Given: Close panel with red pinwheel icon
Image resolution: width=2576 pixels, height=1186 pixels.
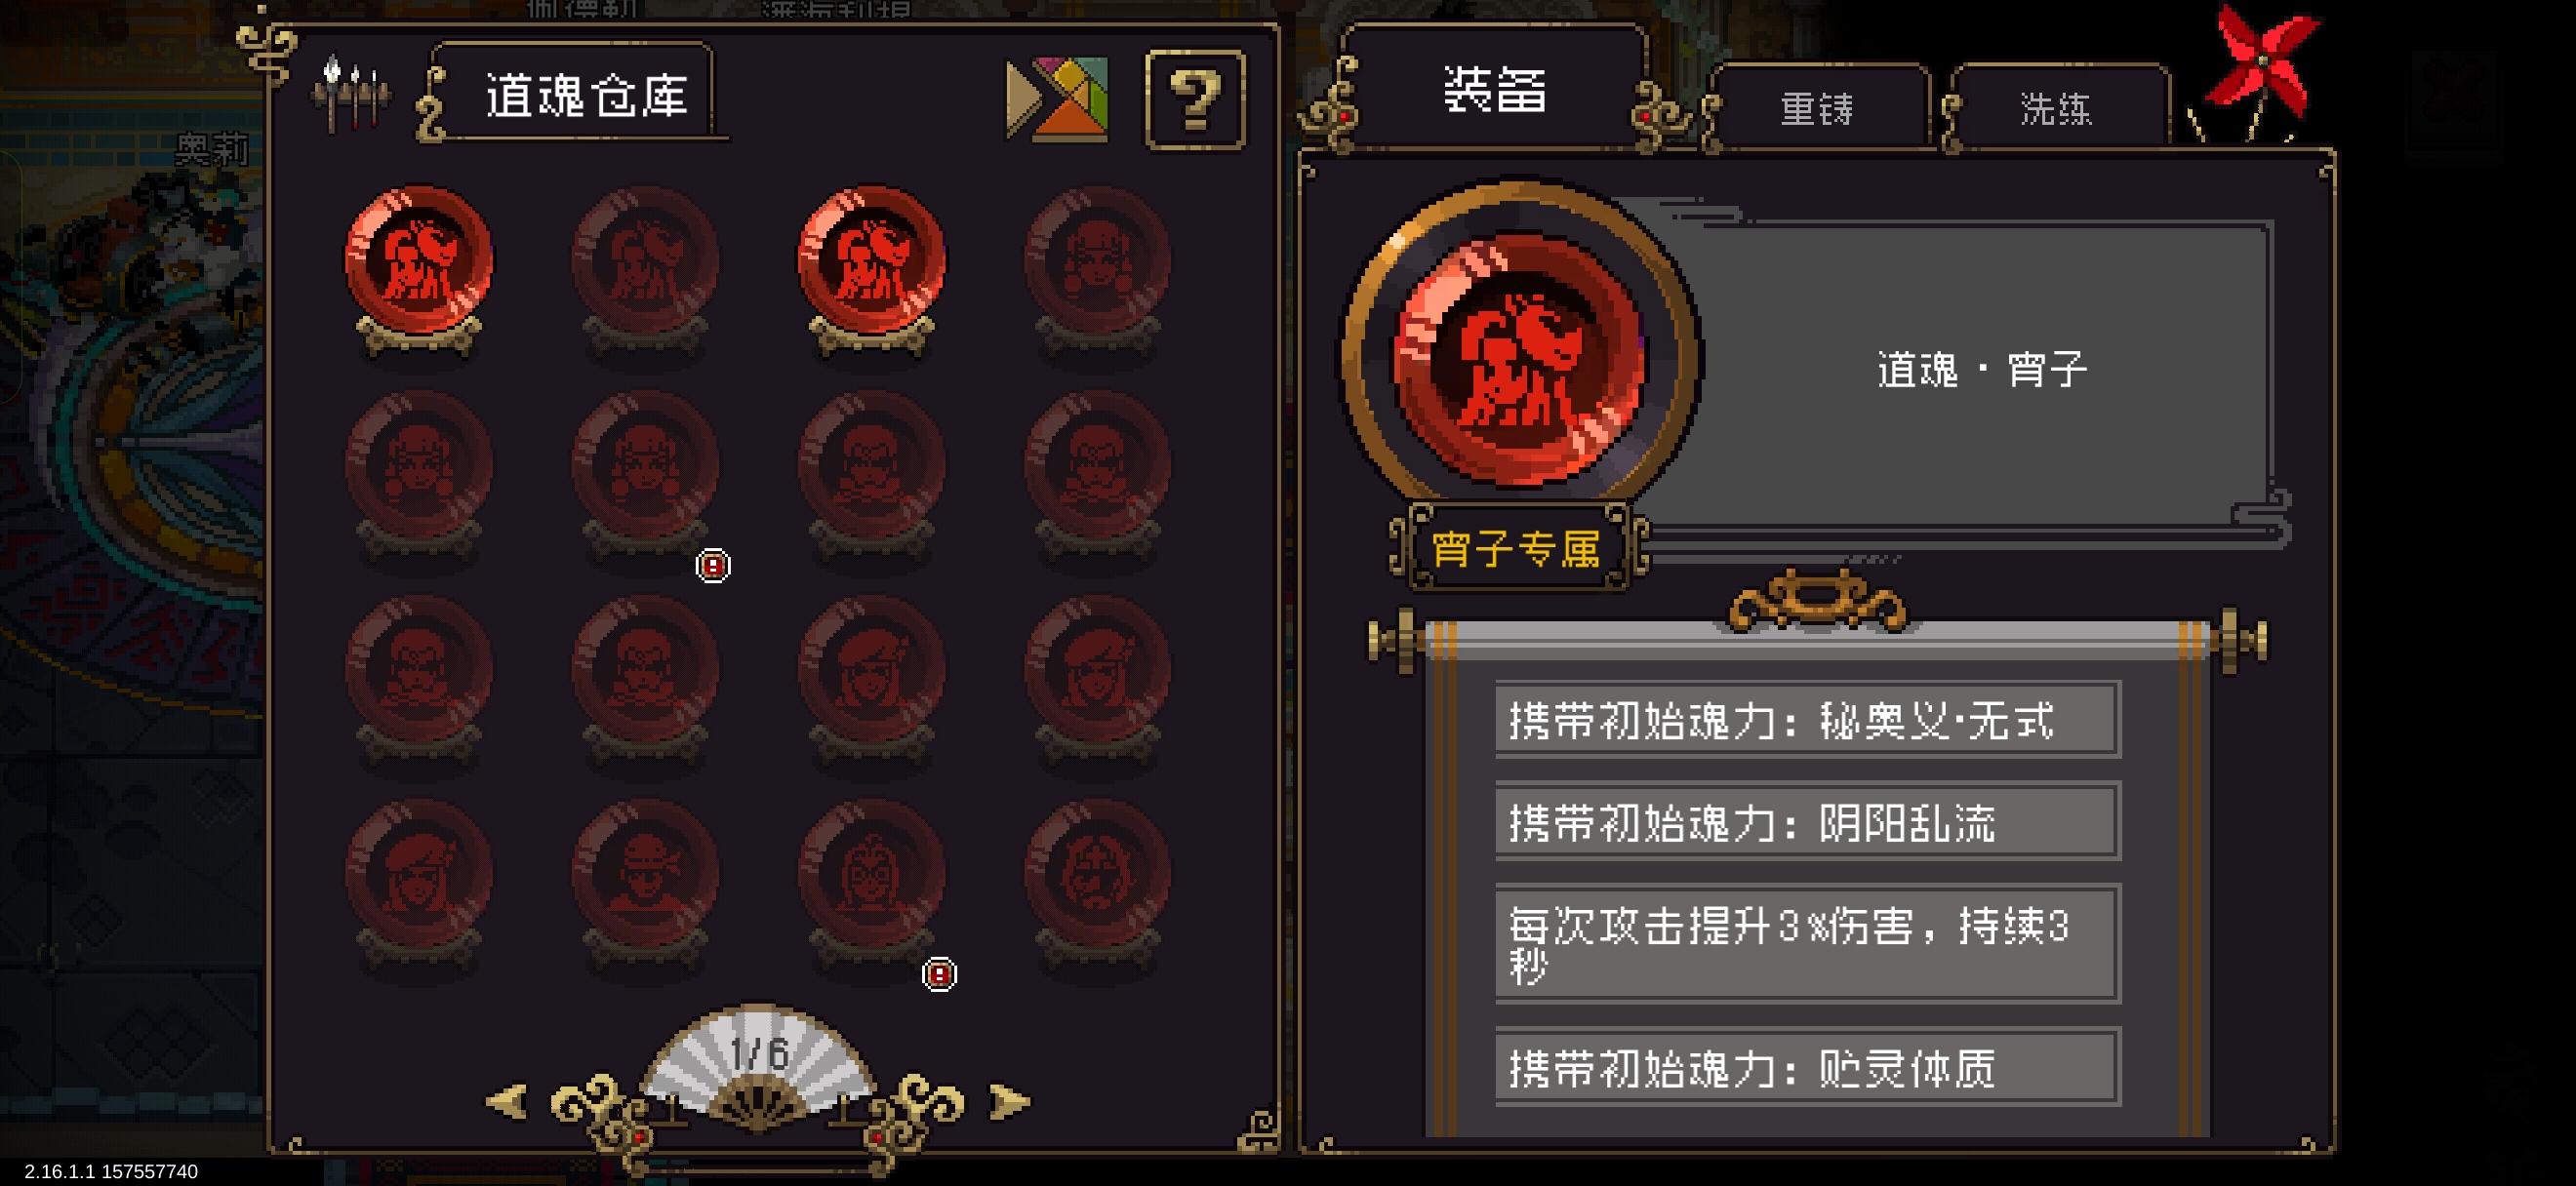Looking at the screenshot, I should coord(2262,72).
